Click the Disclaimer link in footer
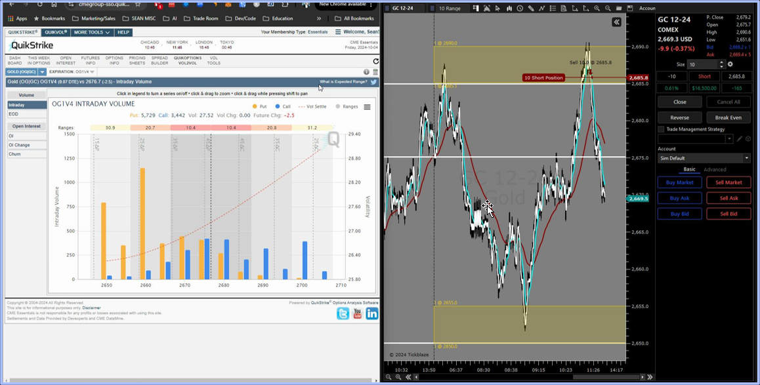This screenshot has height=385, width=760. [x=92, y=308]
